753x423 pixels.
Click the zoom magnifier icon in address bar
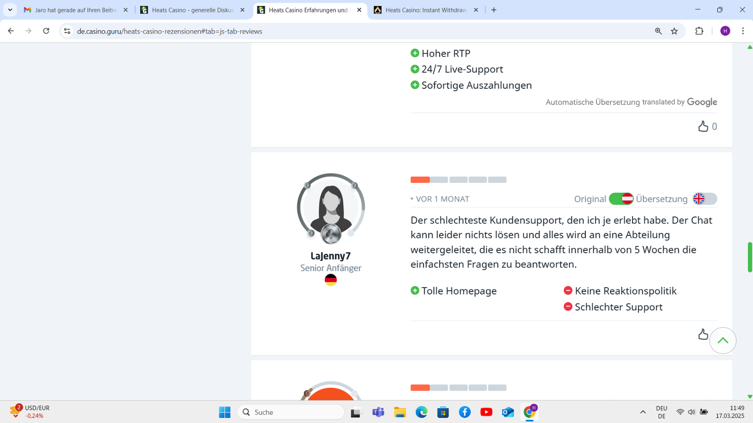coord(658,31)
